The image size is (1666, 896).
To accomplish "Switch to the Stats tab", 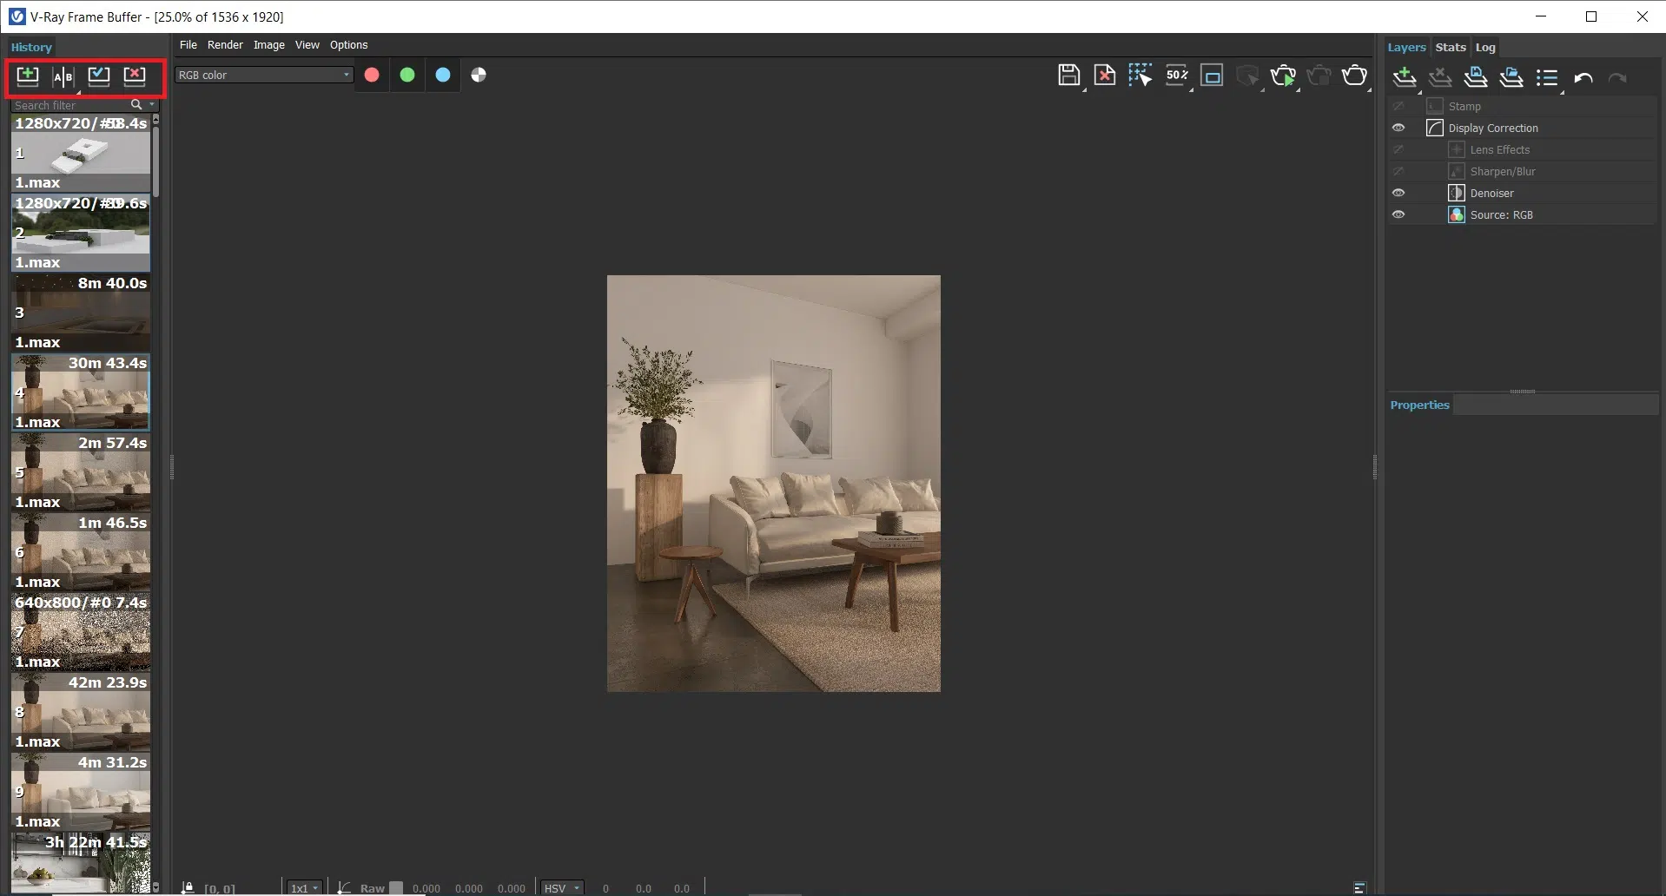I will (x=1450, y=48).
